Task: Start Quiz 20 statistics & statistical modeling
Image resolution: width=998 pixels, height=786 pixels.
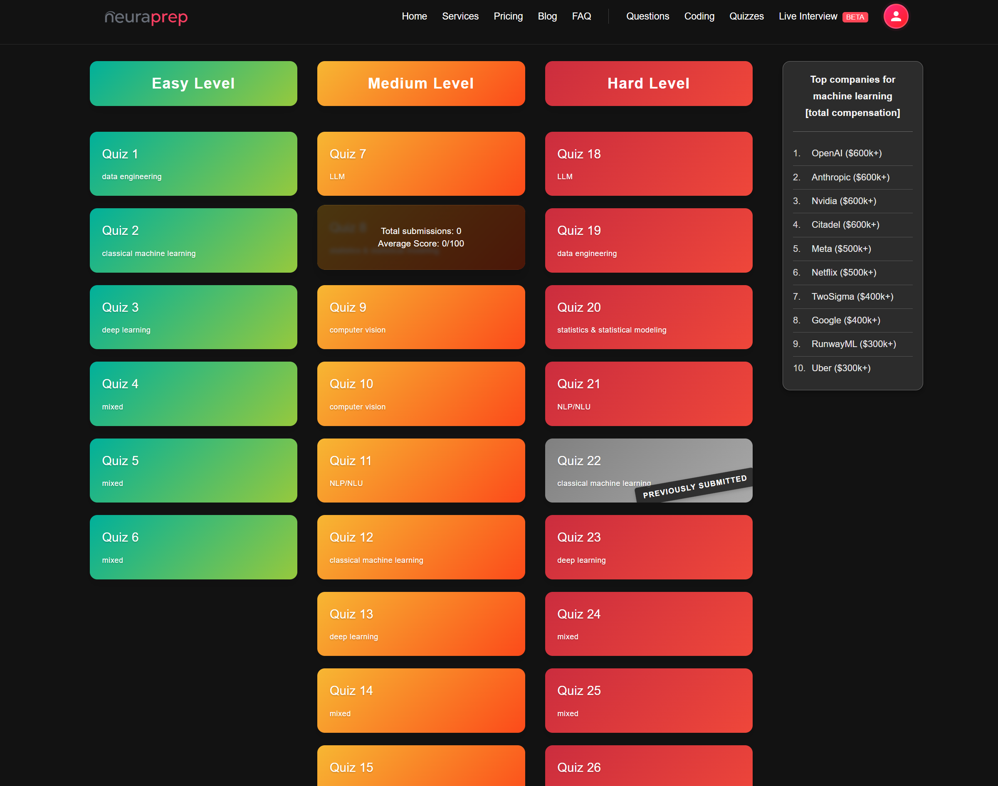Action: [648, 317]
